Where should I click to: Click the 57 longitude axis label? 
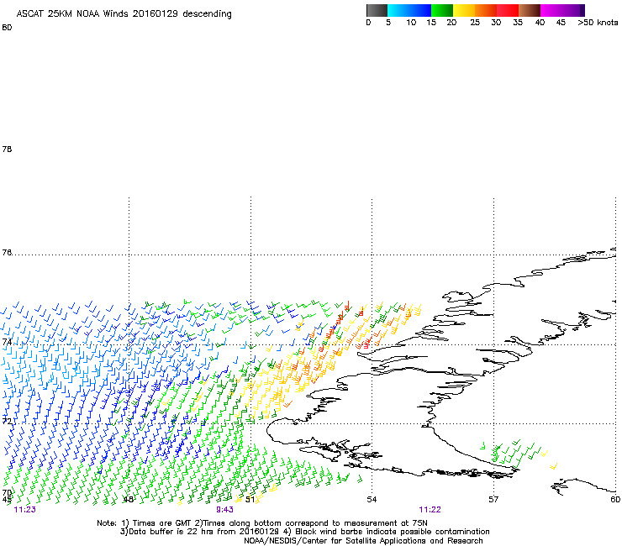[493, 499]
